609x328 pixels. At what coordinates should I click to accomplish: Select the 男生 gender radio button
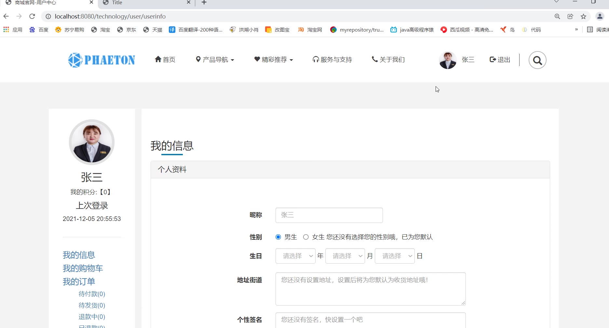[278, 237]
